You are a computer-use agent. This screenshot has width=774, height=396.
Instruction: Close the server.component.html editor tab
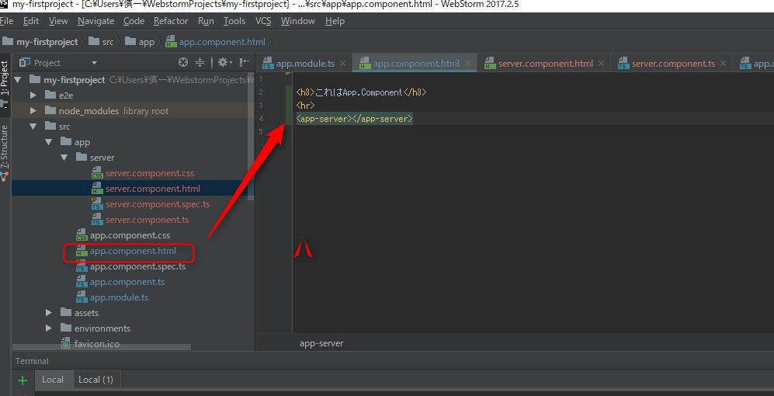click(x=601, y=64)
